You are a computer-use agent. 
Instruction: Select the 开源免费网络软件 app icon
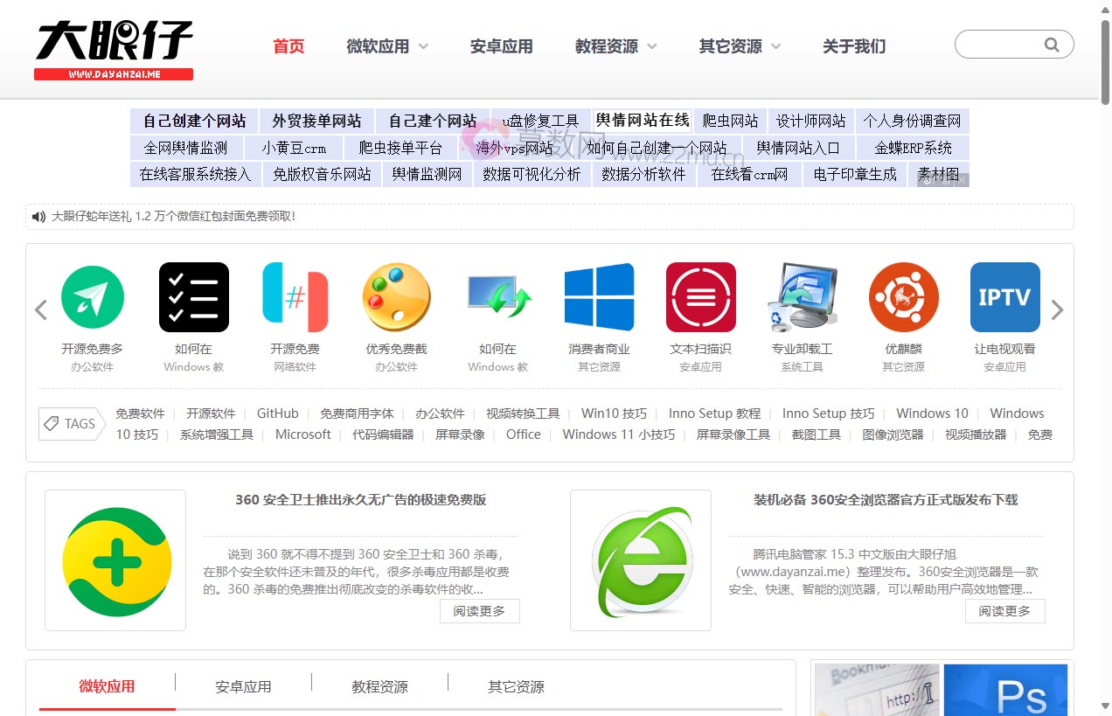(x=295, y=296)
